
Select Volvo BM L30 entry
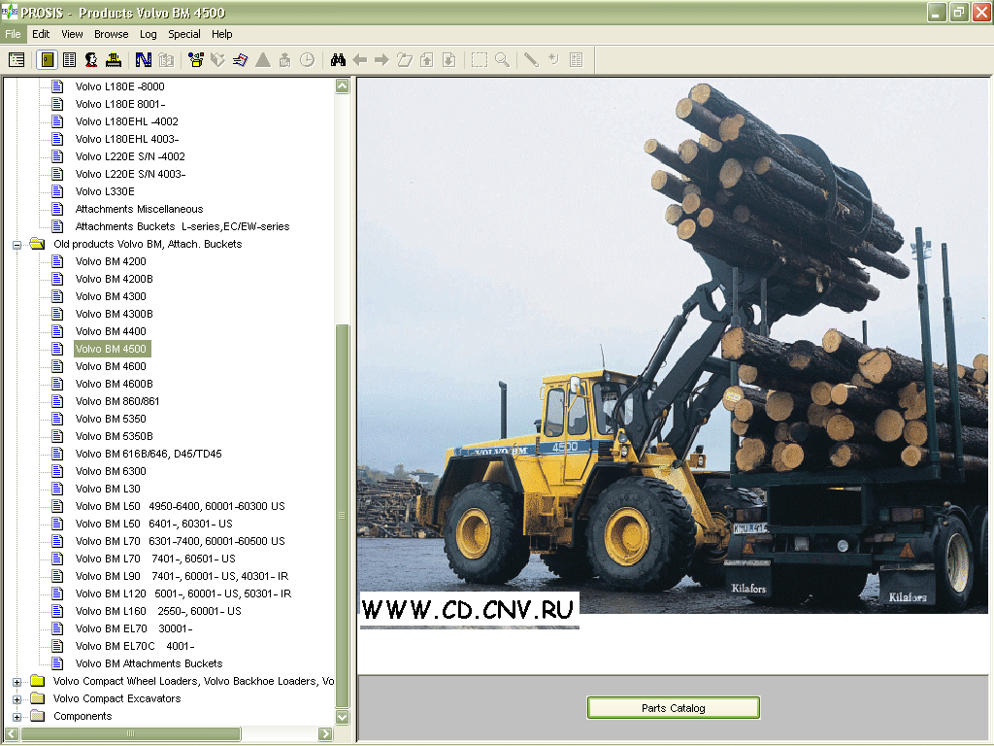pyautogui.click(x=108, y=490)
